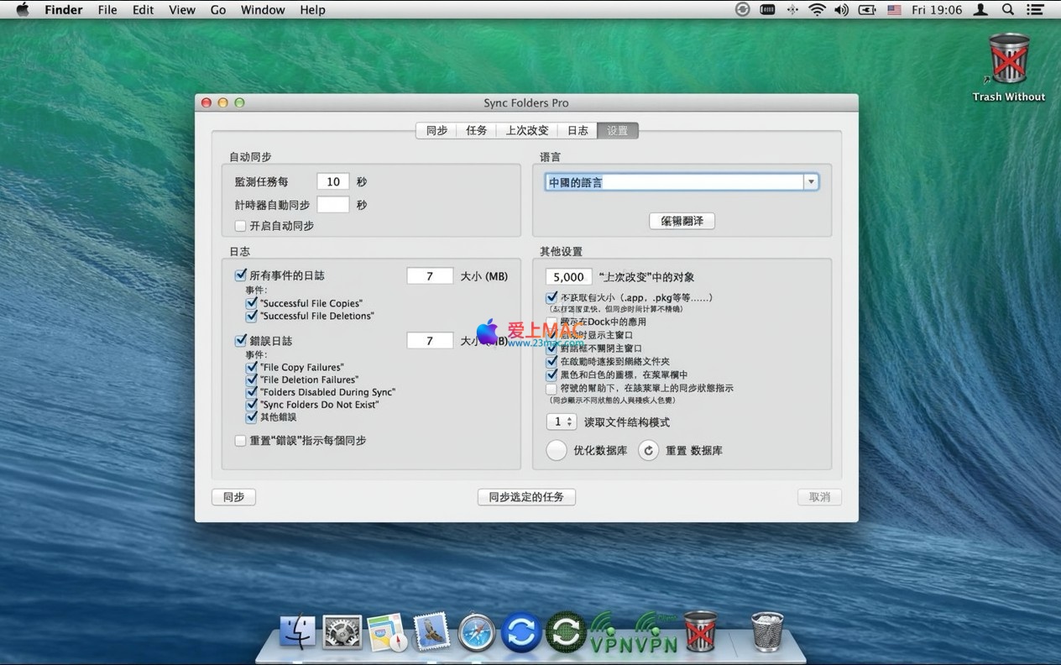Viewport: 1061px width, 665px height.
Task: Open the 語言 language dropdown arrow
Action: (x=811, y=182)
